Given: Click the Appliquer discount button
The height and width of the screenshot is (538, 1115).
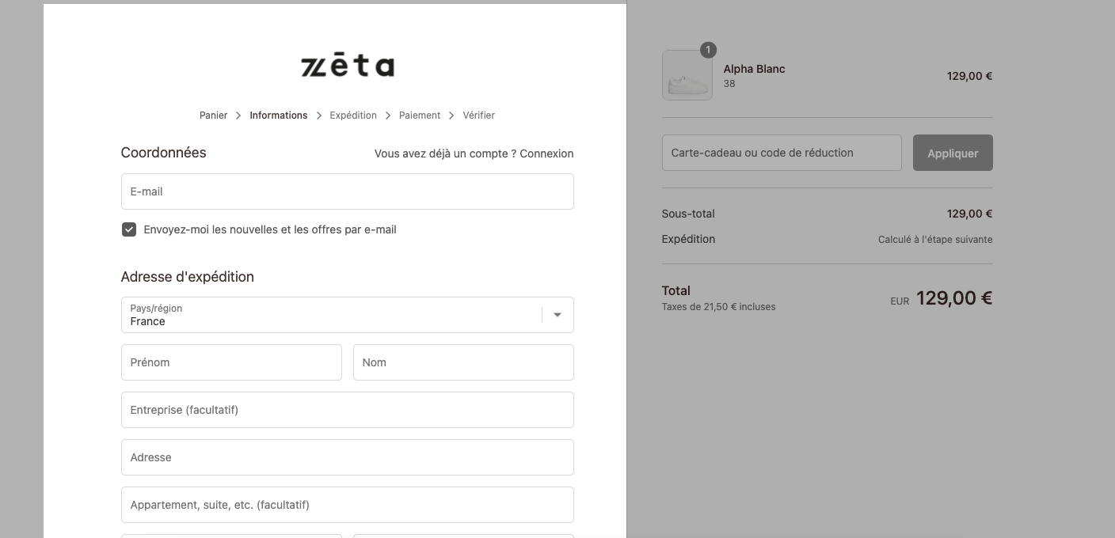Looking at the screenshot, I should [953, 153].
